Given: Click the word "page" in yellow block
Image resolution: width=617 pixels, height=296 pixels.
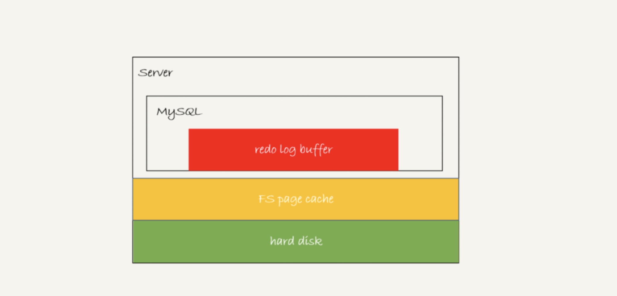Looking at the screenshot, I should tap(290, 200).
